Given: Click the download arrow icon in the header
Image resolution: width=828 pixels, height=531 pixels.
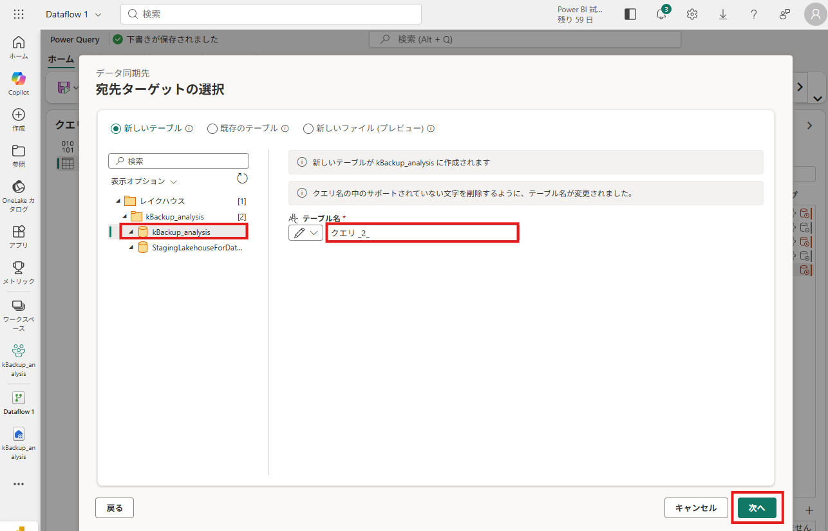Looking at the screenshot, I should (723, 14).
